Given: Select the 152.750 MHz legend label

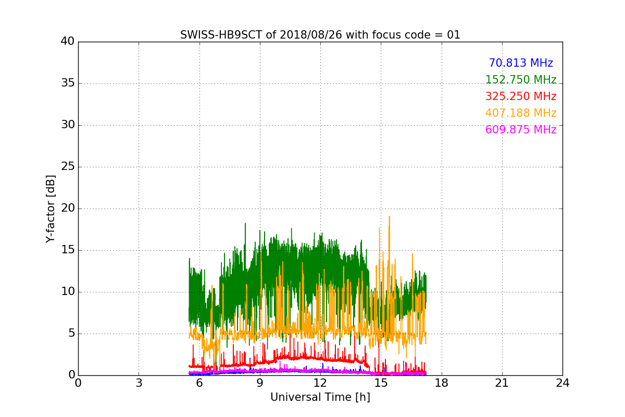Looking at the screenshot, I should click(521, 80).
